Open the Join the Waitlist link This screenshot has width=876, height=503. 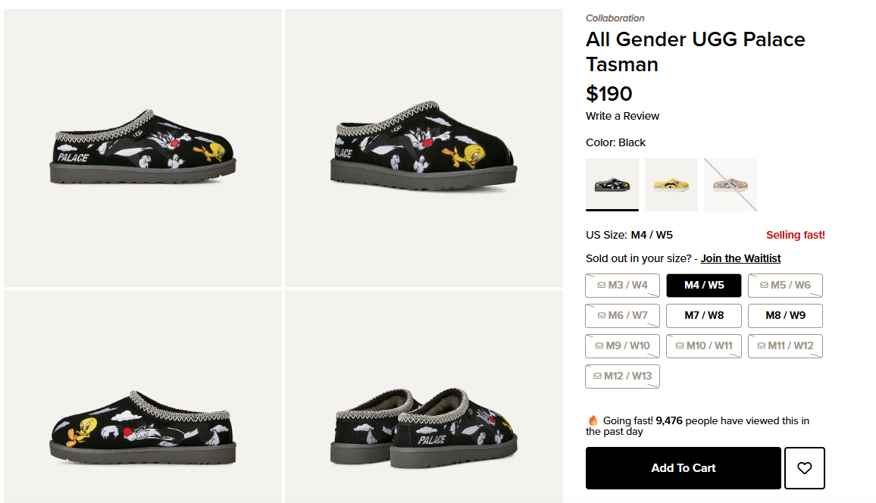click(x=740, y=258)
